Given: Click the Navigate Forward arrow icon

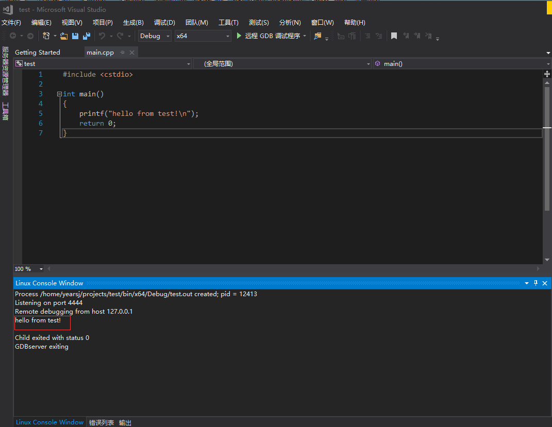Looking at the screenshot, I should 30,36.
